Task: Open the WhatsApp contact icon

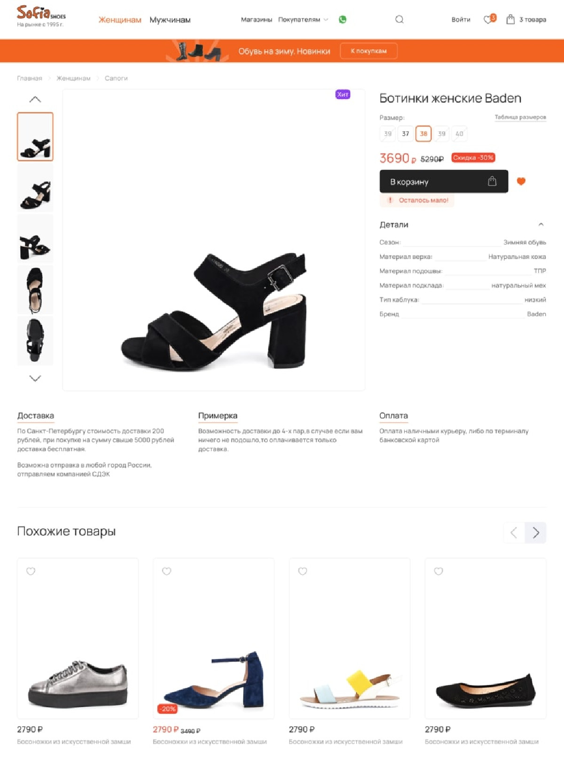Action: (x=342, y=19)
